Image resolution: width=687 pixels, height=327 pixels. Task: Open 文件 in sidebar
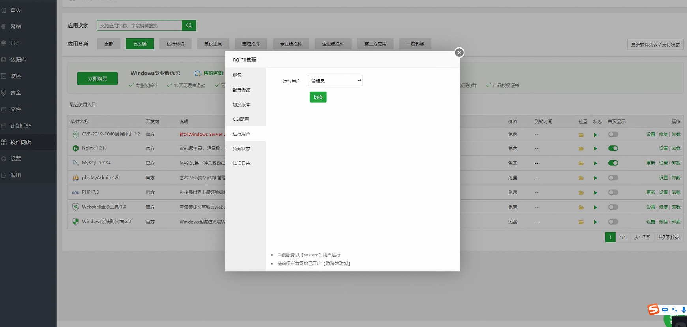tap(28, 109)
